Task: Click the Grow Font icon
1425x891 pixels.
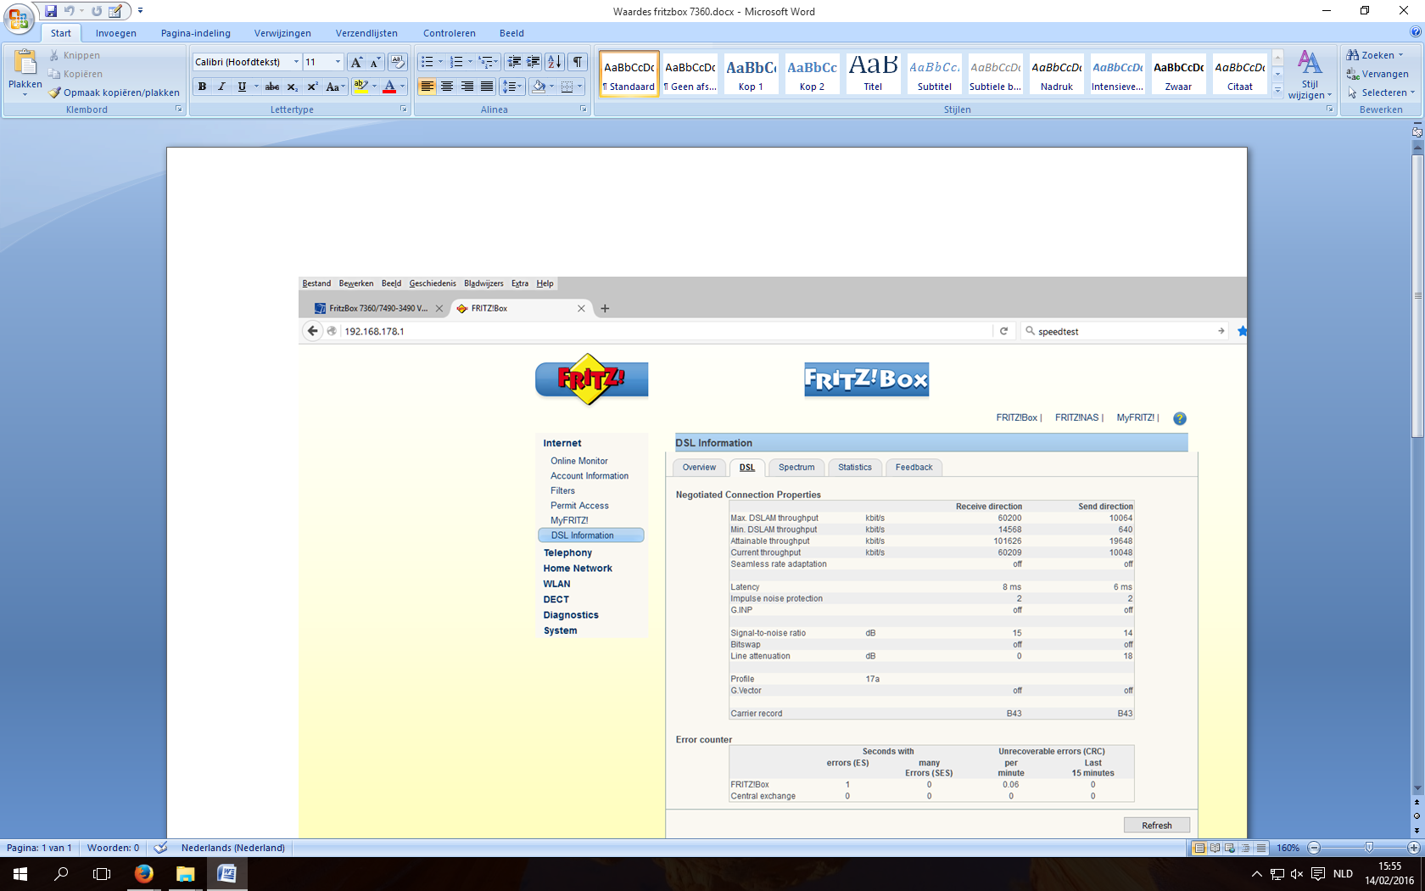Action: pos(356,62)
